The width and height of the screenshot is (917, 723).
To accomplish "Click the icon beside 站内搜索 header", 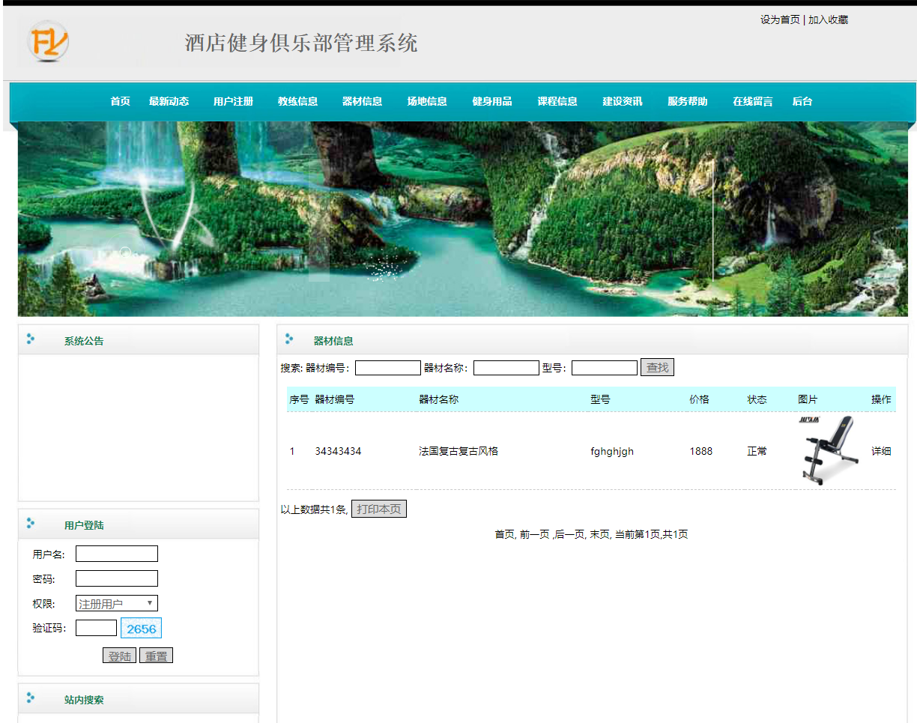I will click(x=31, y=699).
